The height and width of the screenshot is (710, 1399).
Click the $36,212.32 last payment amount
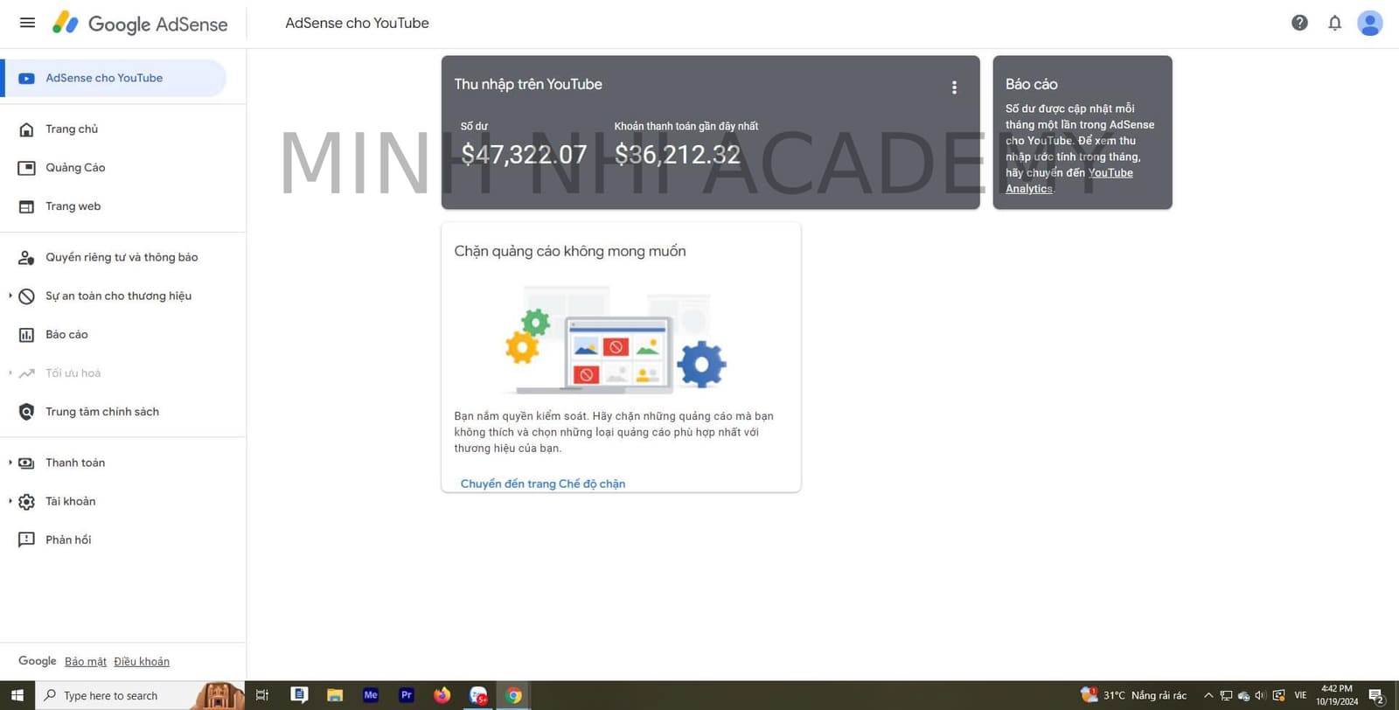[x=678, y=155]
